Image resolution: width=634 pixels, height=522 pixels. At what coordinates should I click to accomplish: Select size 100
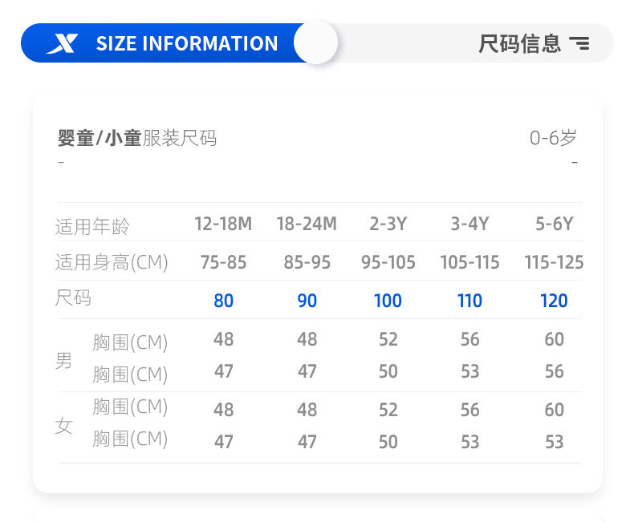pos(388,301)
